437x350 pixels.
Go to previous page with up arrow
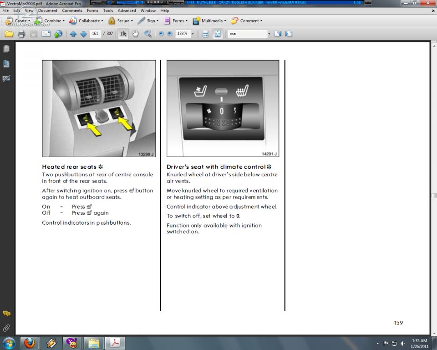pyautogui.click(x=73, y=34)
